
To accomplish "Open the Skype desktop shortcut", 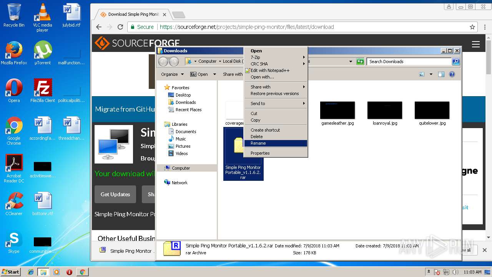I will 14,241.
